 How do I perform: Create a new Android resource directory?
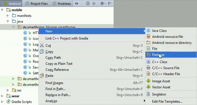click(171, 43)
